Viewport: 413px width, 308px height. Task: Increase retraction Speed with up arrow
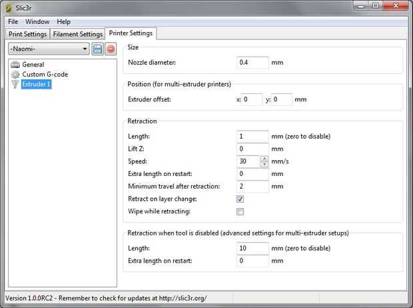point(264,159)
